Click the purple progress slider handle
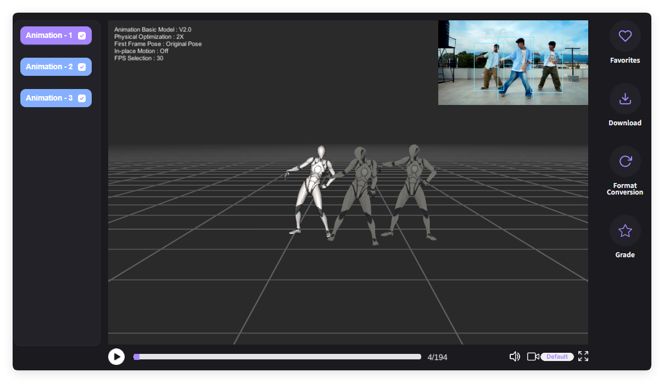 click(x=137, y=357)
